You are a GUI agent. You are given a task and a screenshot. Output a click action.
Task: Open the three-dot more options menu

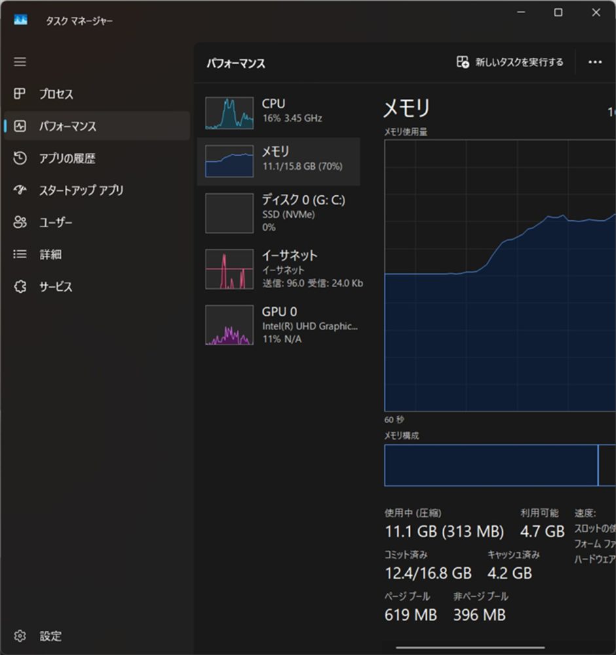click(594, 62)
